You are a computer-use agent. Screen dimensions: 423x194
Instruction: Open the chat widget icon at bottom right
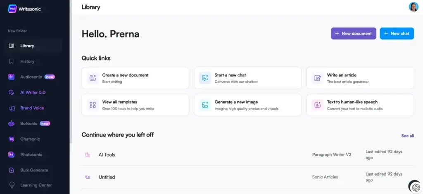pyautogui.click(x=414, y=186)
